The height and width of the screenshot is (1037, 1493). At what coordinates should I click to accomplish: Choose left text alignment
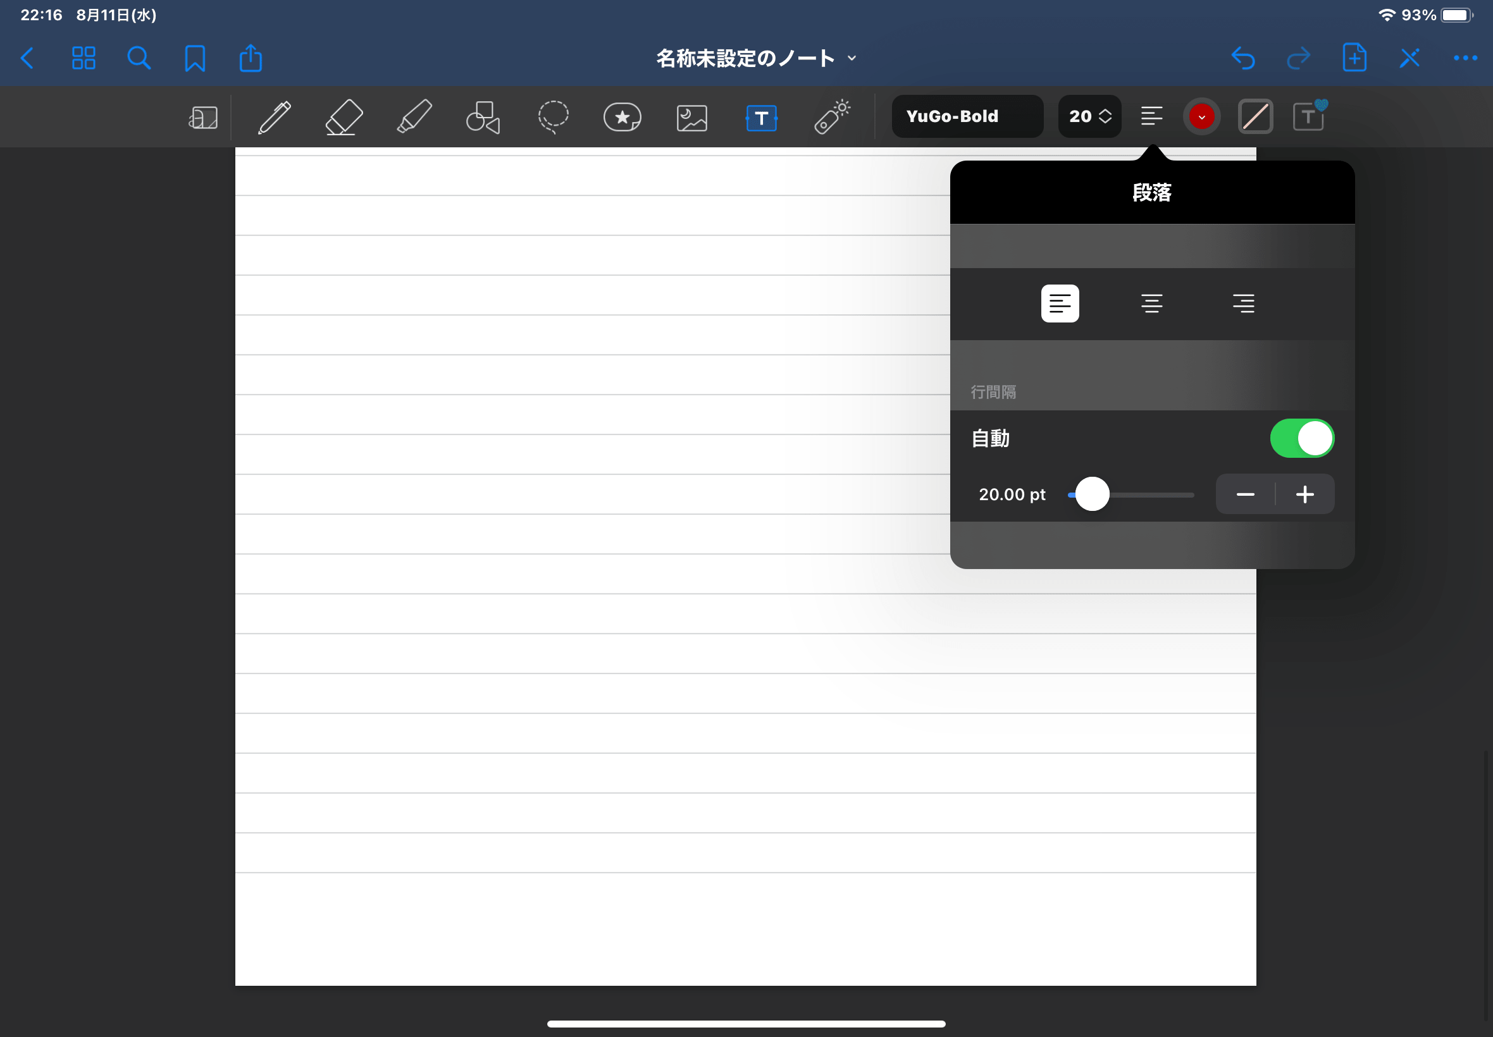coord(1060,304)
